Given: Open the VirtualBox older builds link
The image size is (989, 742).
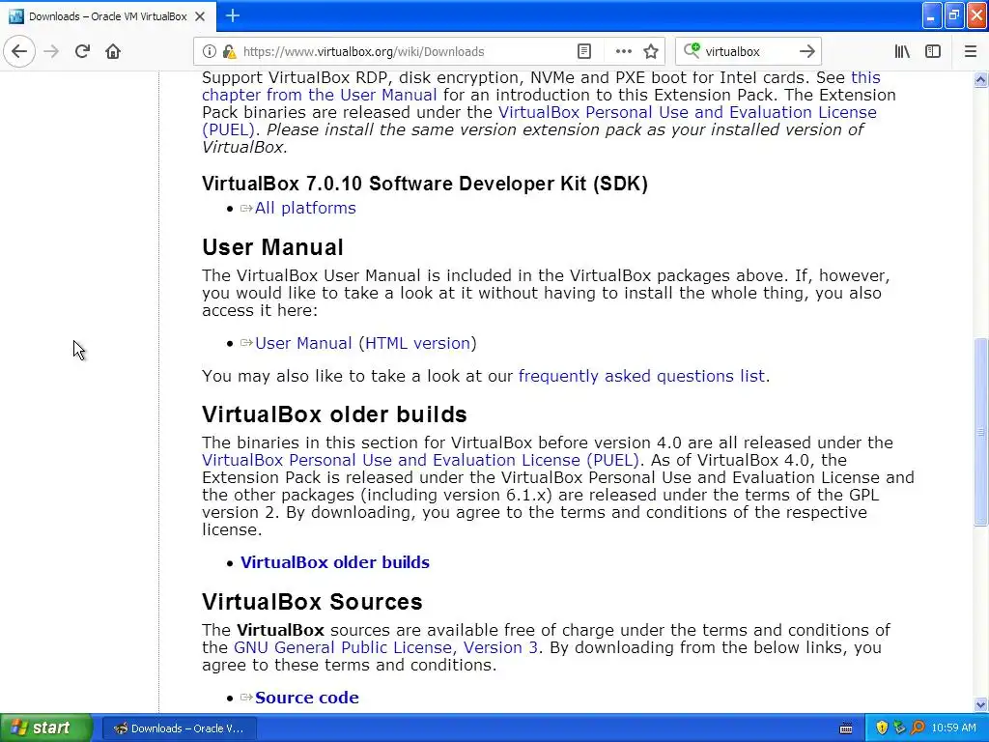Looking at the screenshot, I should 335,562.
